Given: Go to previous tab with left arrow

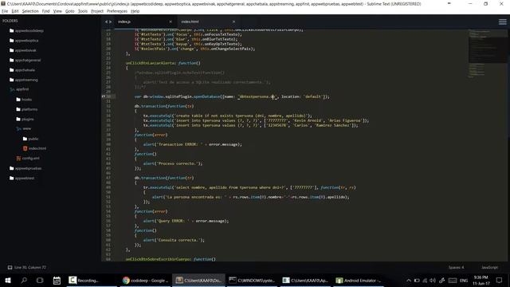Looking at the screenshot, I should tap(106, 22).
